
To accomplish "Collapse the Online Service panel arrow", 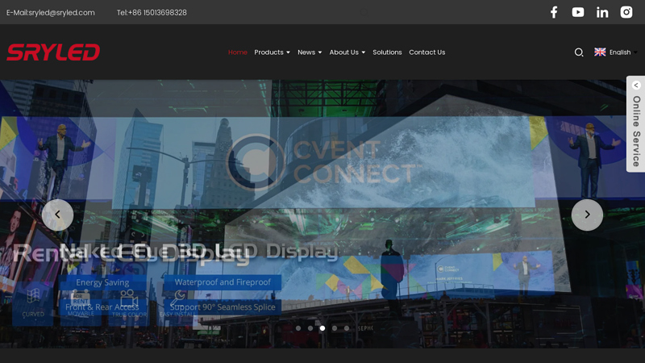I will (636, 86).
